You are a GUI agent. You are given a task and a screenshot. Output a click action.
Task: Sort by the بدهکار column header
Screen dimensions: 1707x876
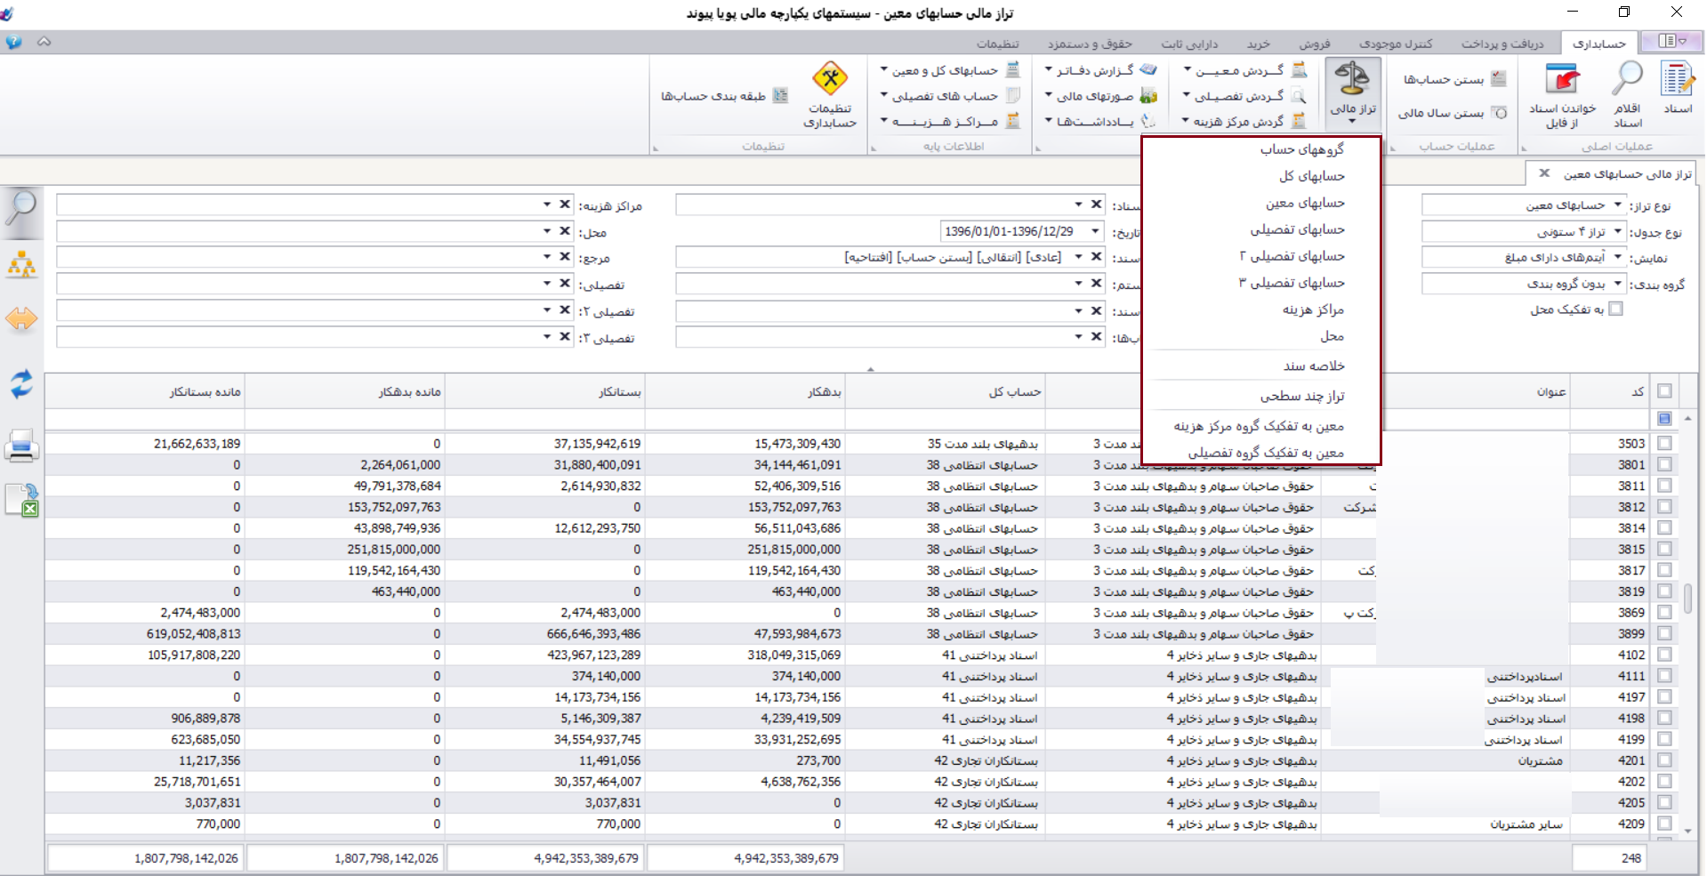point(745,391)
